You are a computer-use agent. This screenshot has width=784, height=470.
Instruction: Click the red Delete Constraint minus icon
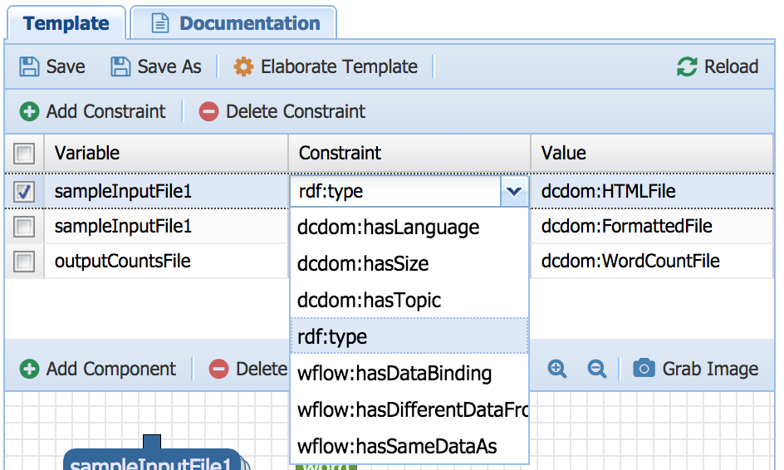(209, 111)
